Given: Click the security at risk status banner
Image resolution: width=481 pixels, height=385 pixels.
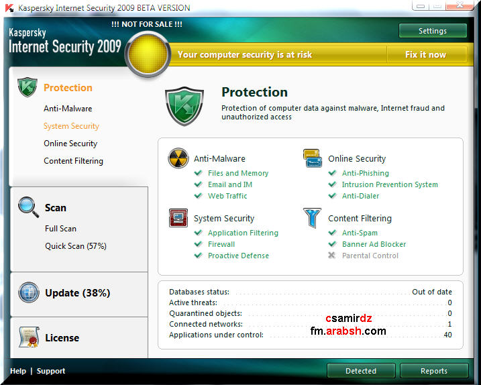Looking at the screenshot, I should (245, 54).
